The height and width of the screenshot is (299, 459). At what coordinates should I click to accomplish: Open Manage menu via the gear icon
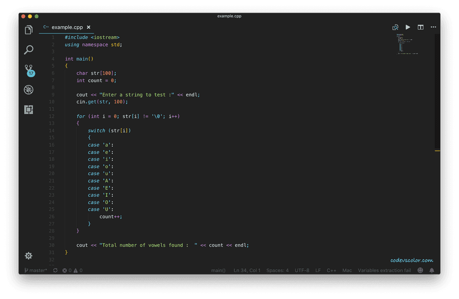(x=29, y=256)
